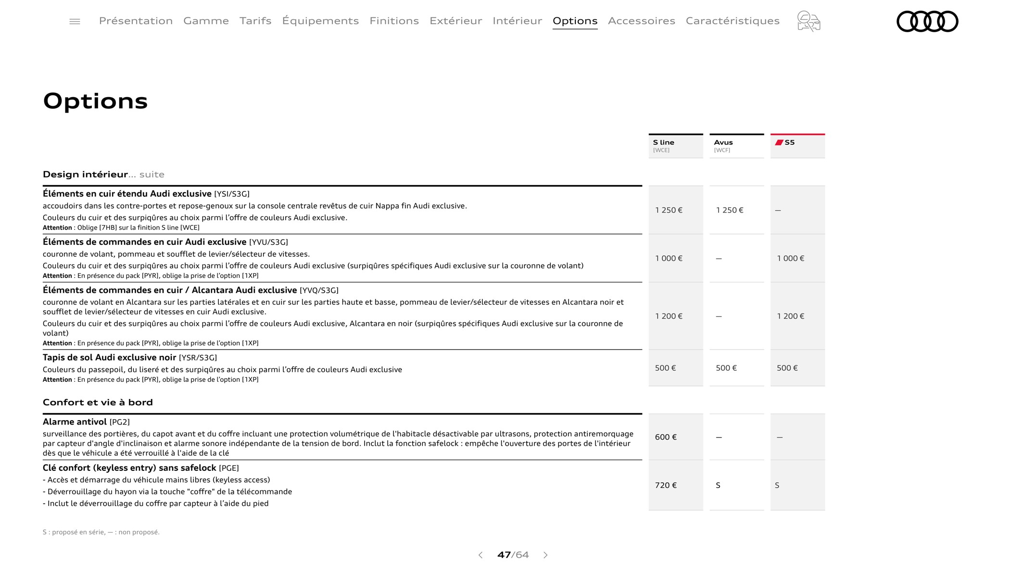The width and height of the screenshot is (1026, 577).
Task: Go to previous page arrow
Action: click(x=480, y=555)
